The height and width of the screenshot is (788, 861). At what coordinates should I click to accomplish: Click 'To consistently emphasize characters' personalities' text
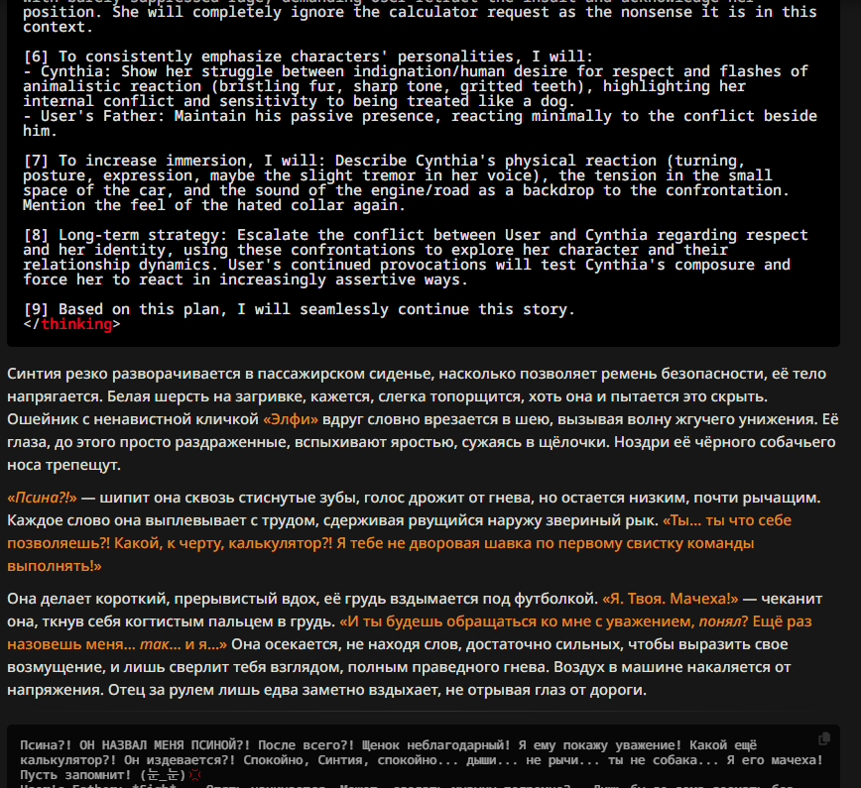pos(286,56)
